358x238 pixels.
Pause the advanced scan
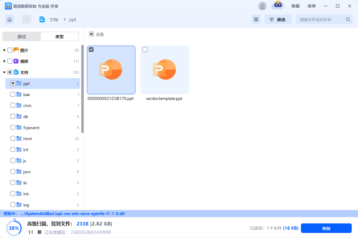[31, 232]
